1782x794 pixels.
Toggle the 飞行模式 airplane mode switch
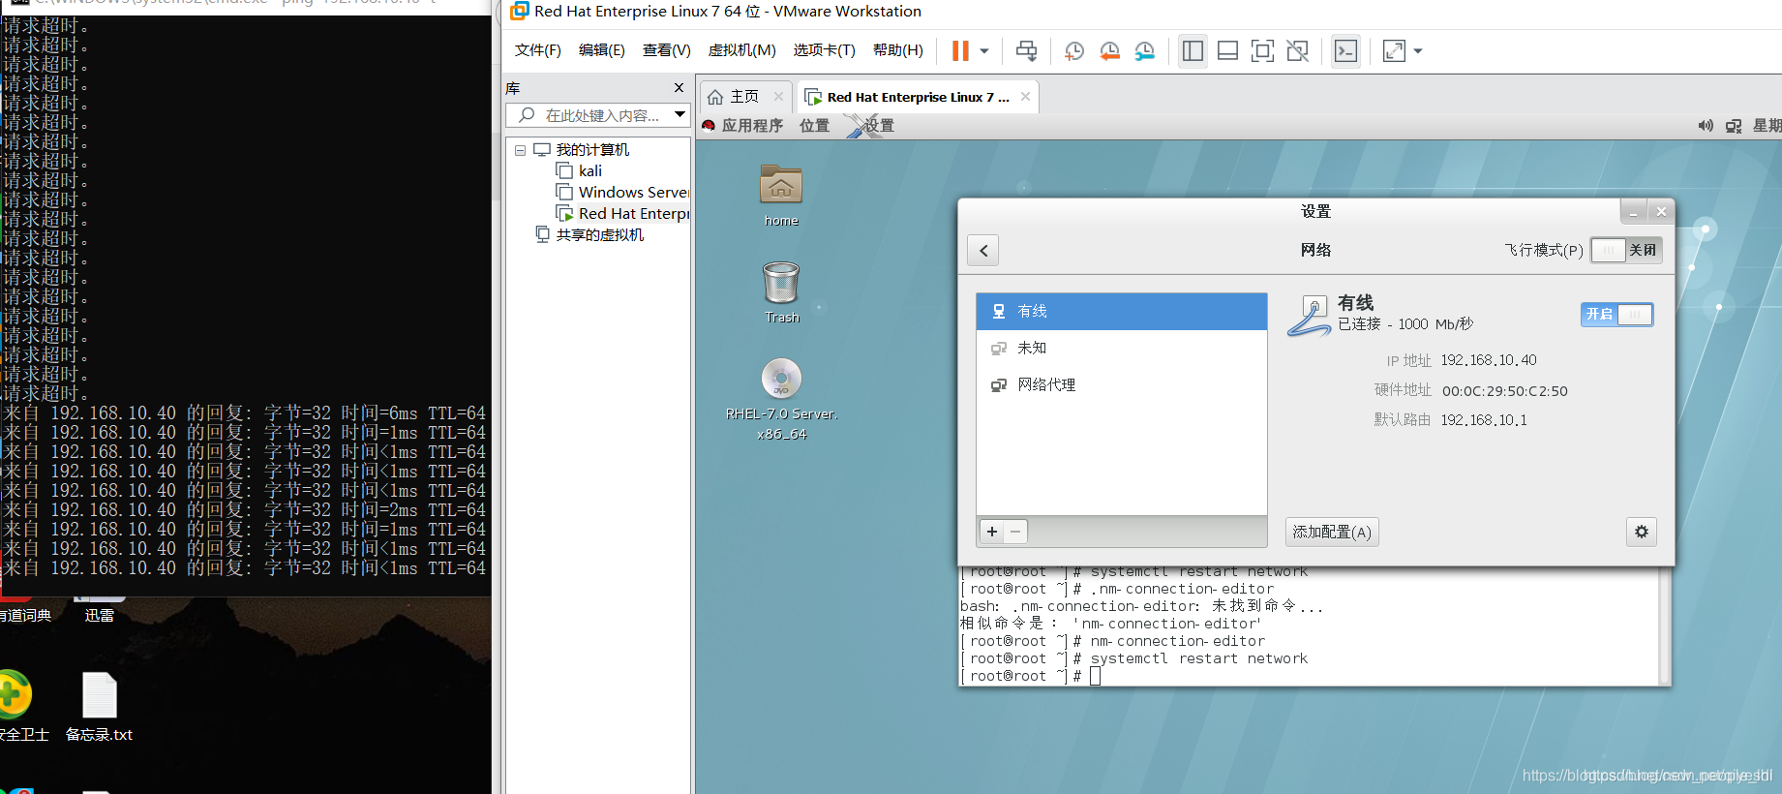pos(1626,250)
